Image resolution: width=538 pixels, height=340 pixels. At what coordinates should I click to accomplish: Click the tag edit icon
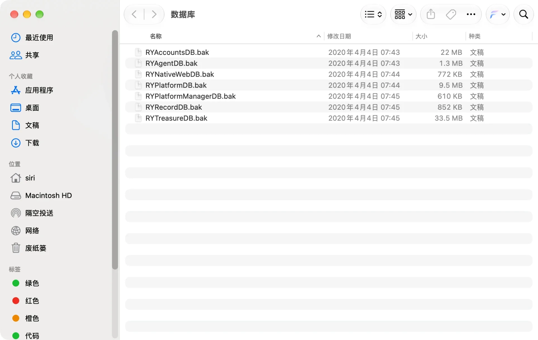tap(451, 14)
